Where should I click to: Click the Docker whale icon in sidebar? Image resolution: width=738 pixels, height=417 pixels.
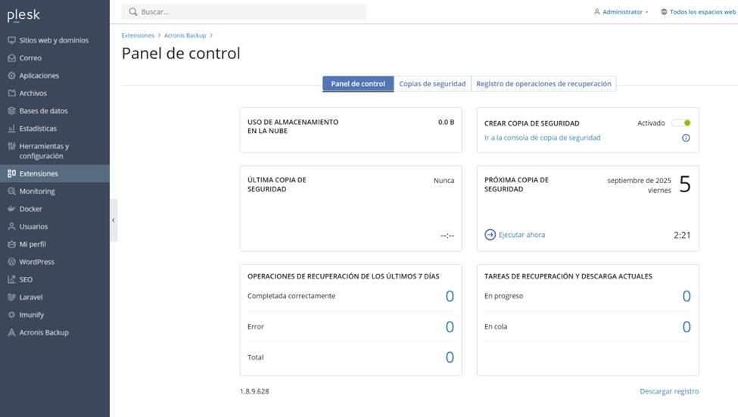tap(11, 209)
